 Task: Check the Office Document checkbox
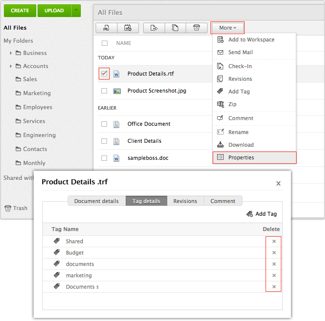pos(104,124)
